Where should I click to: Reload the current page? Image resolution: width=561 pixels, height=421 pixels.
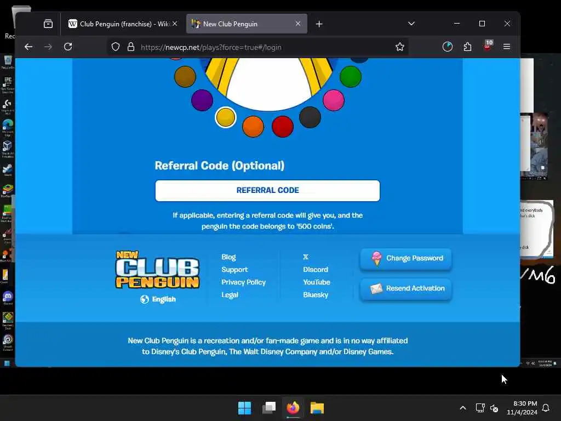(68, 47)
